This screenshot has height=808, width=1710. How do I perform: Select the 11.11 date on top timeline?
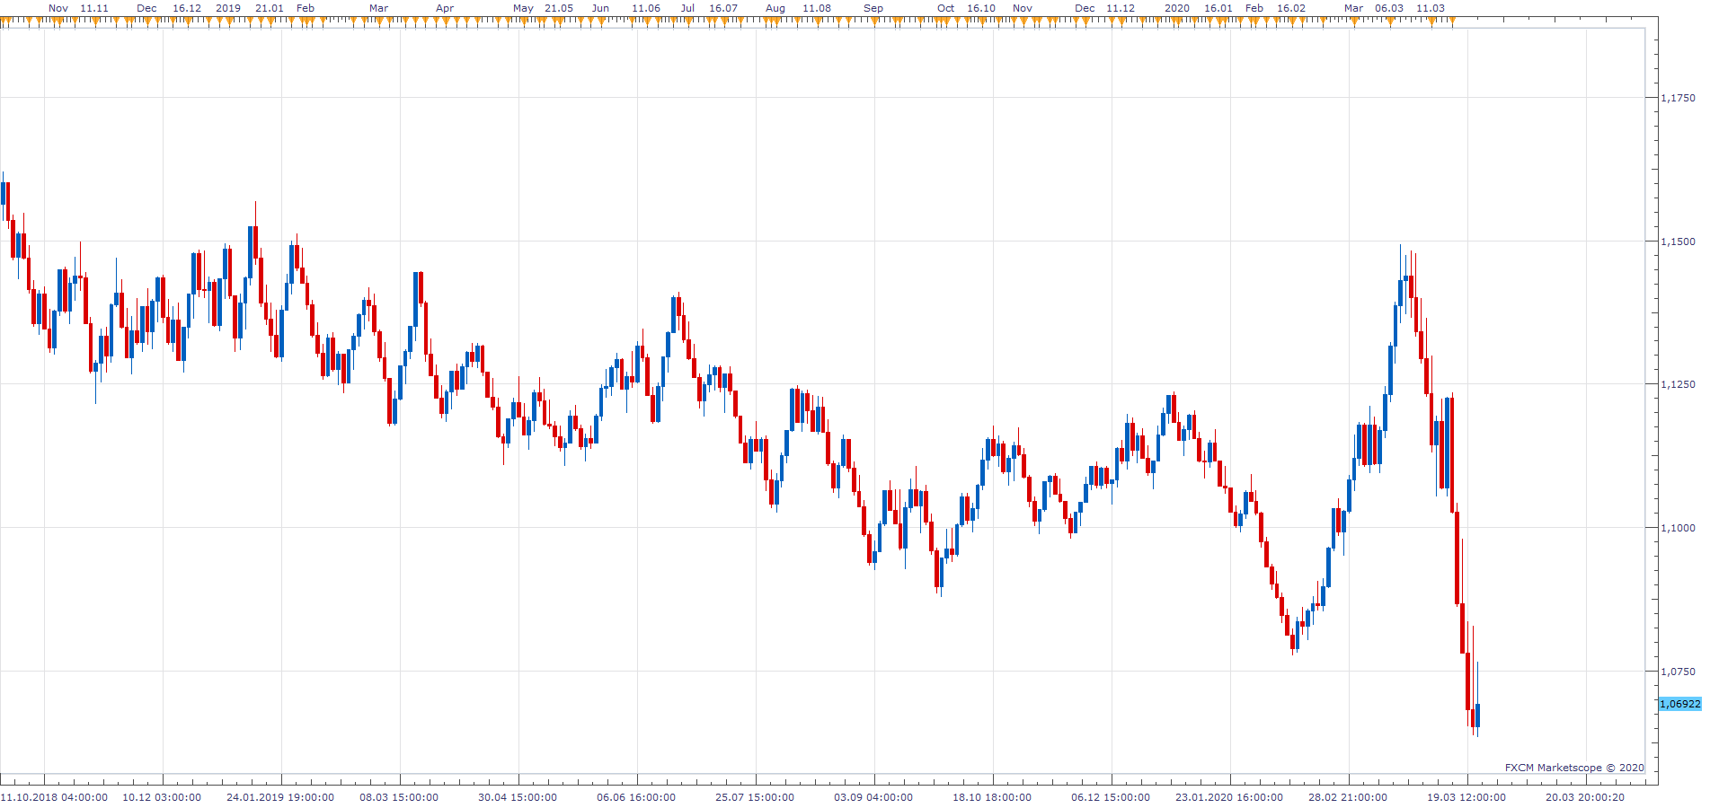pyautogui.click(x=94, y=8)
